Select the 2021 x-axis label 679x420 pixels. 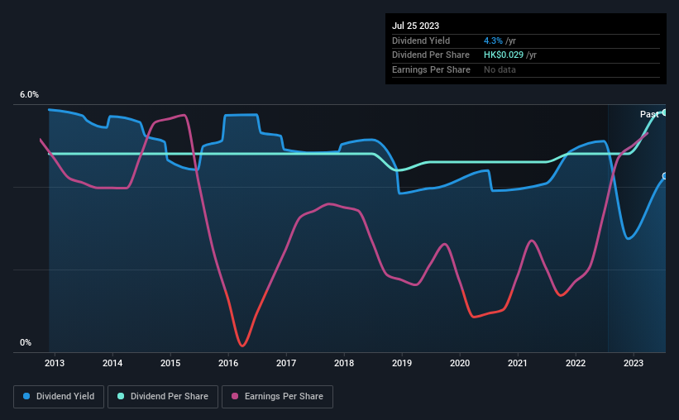point(518,363)
